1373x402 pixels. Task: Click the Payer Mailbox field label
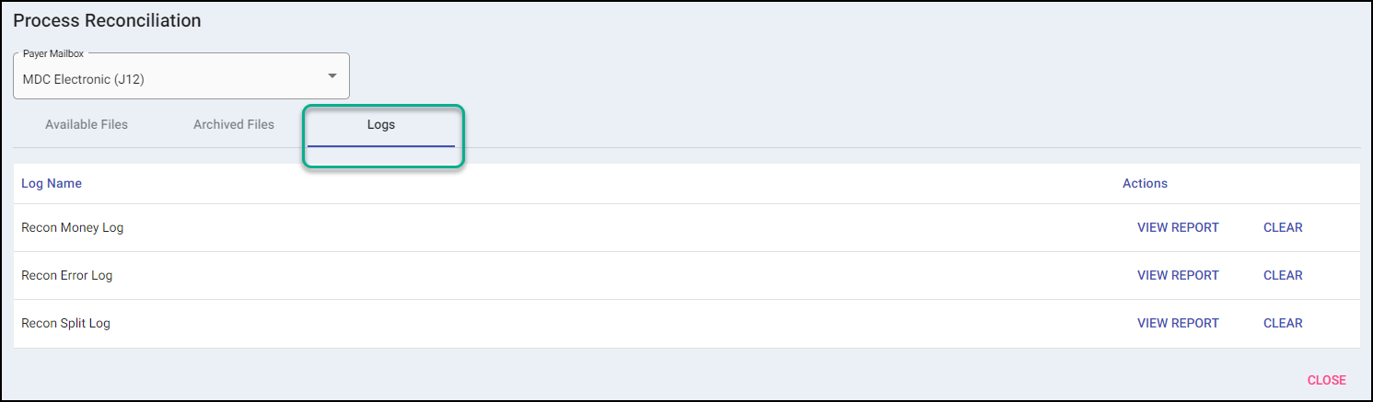click(x=53, y=54)
